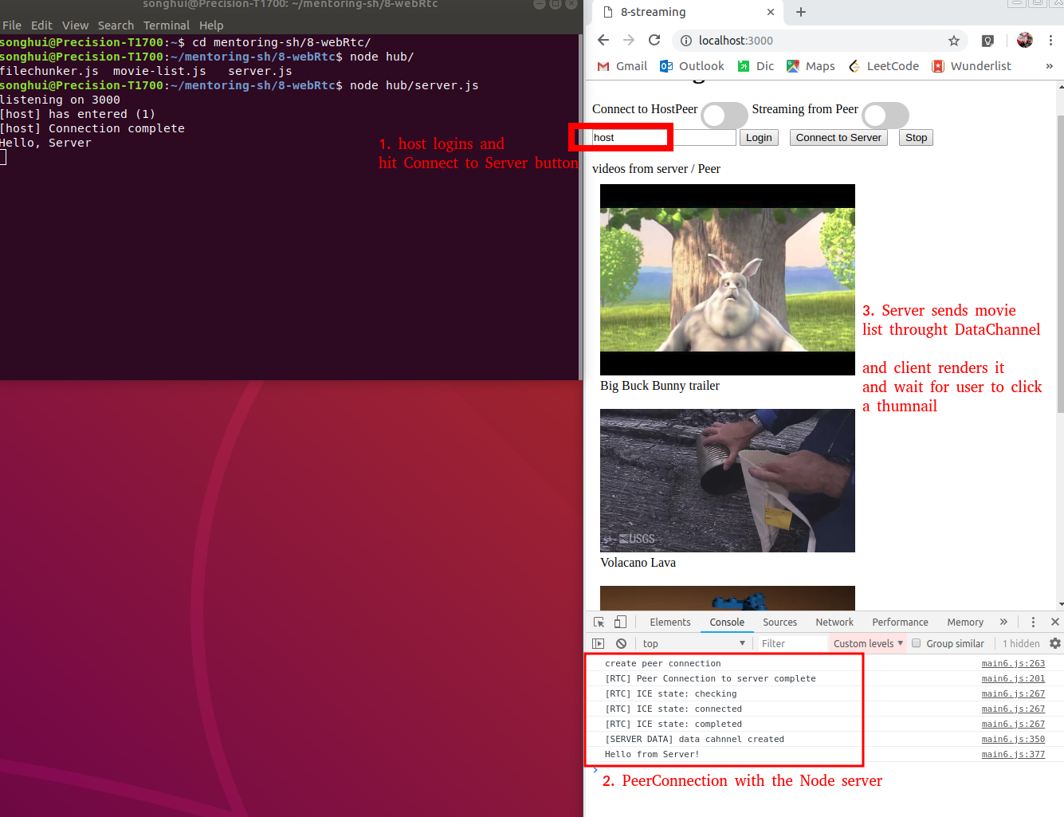
Task: Select Volacano Lava video thumbnail
Action: (728, 481)
